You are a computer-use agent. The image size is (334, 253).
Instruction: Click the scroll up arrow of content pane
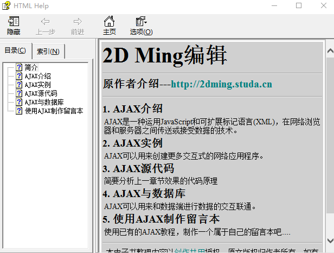[x=329, y=50]
